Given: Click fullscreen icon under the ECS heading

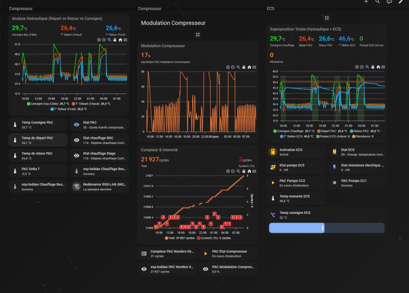Looking at the screenshot, I should 327,18.
